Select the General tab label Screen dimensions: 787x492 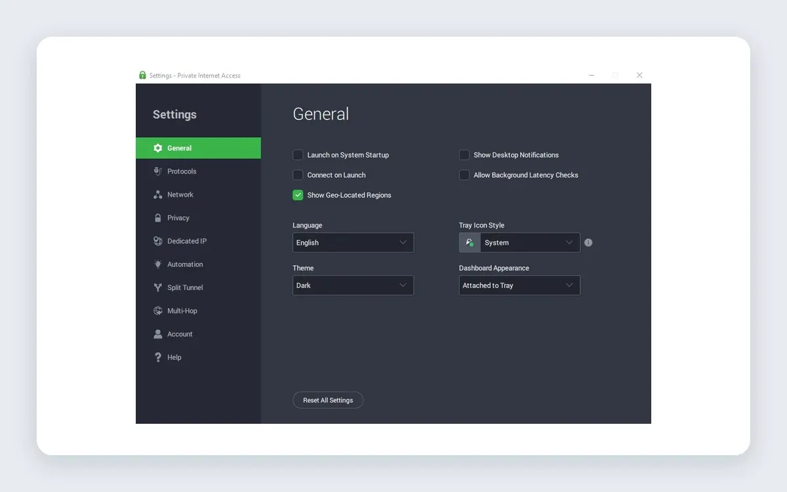pyautogui.click(x=179, y=148)
